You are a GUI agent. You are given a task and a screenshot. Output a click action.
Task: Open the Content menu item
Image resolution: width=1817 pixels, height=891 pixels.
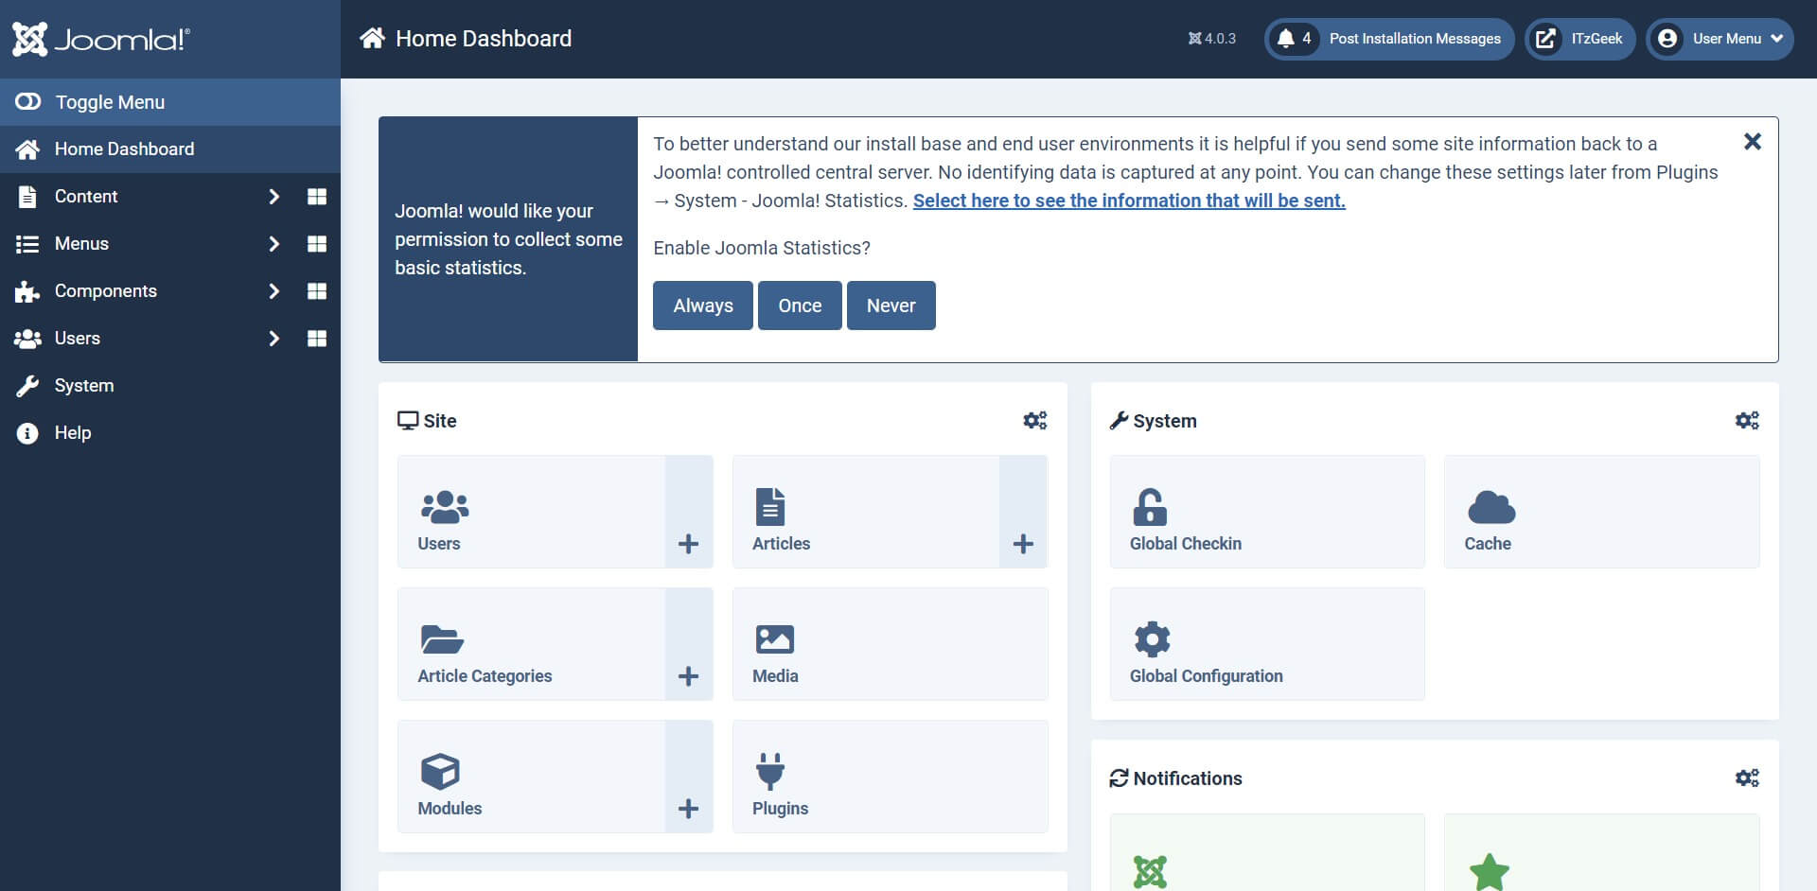tap(86, 197)
